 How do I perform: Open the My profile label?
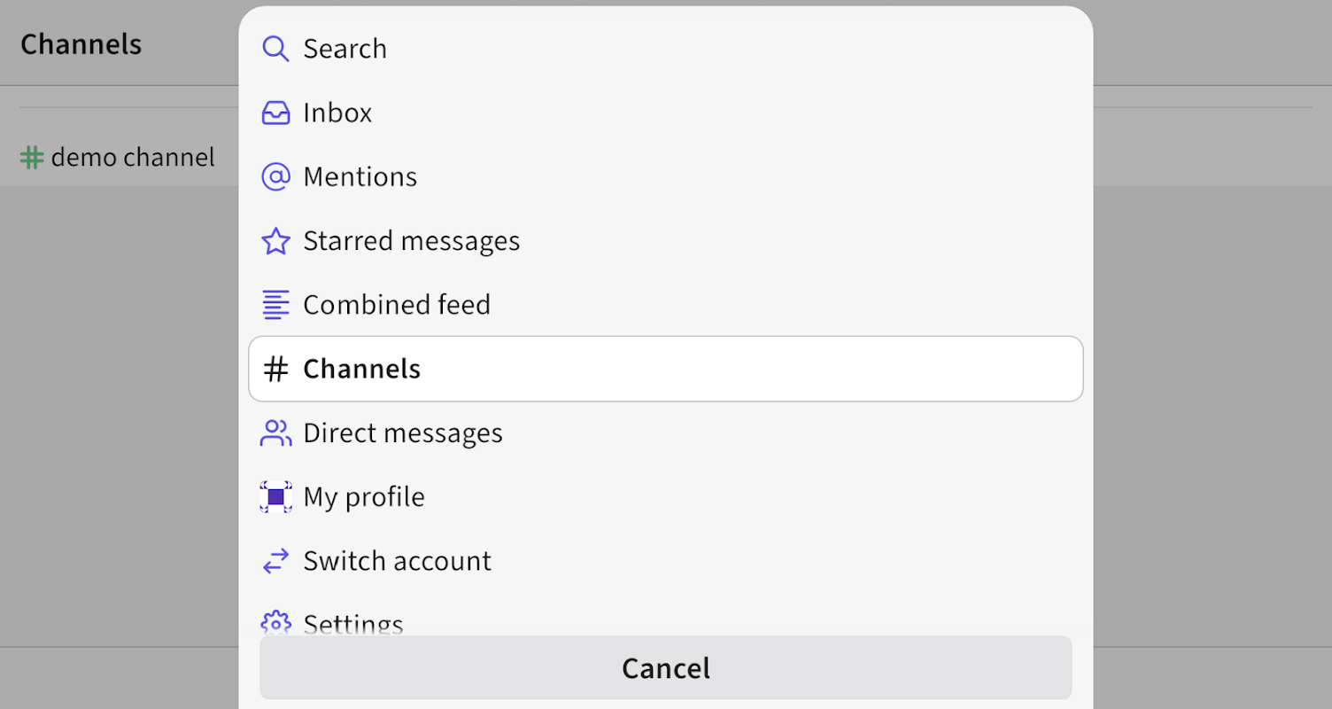363,496
